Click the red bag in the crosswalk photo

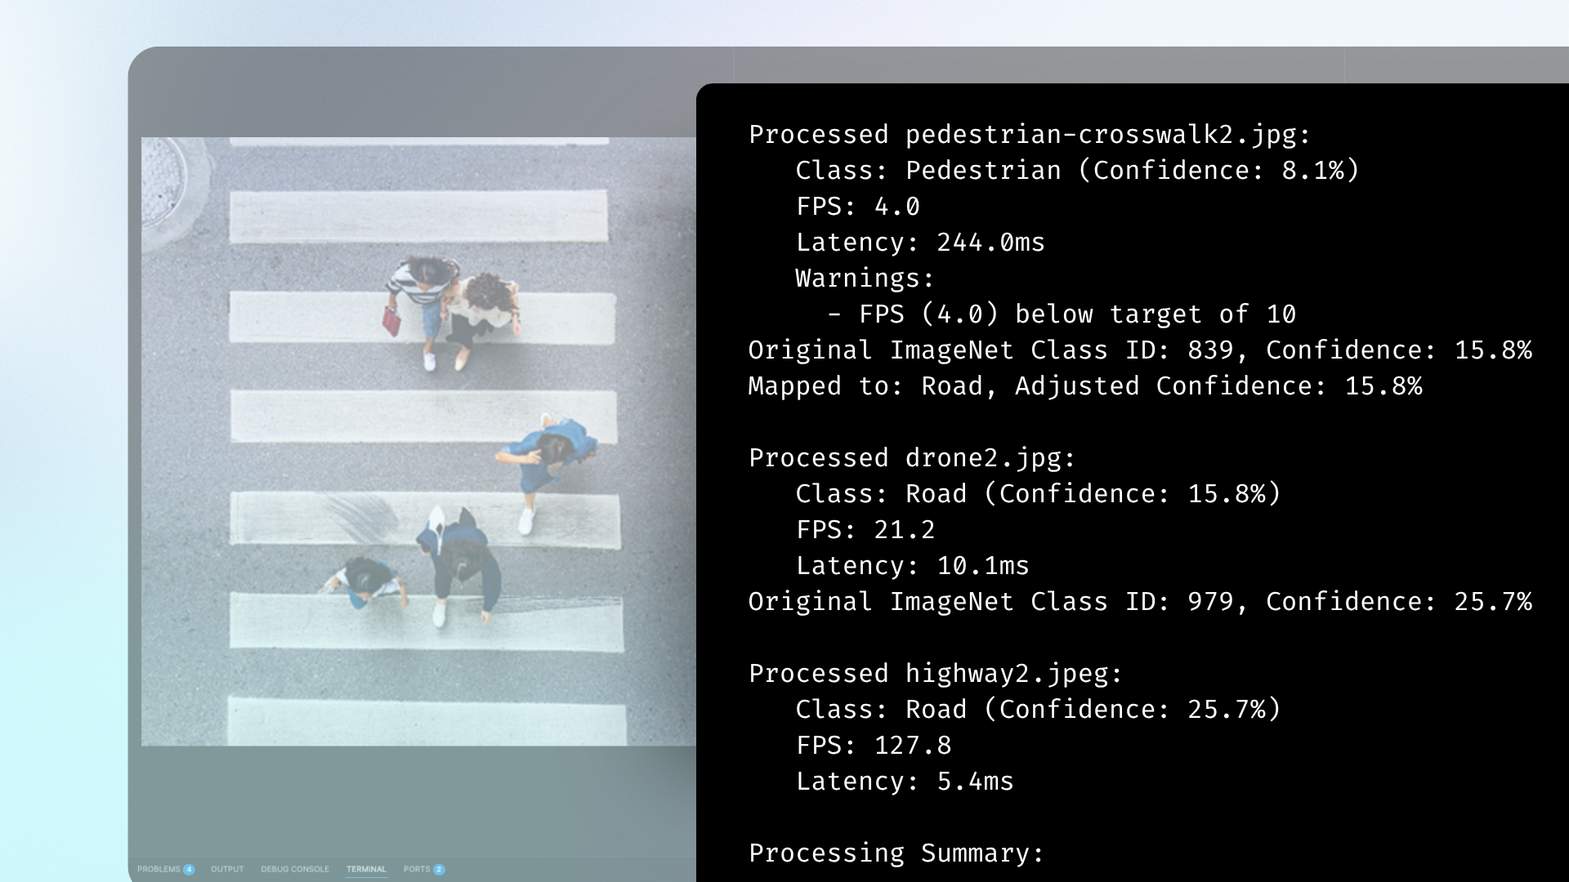[391, 320]
